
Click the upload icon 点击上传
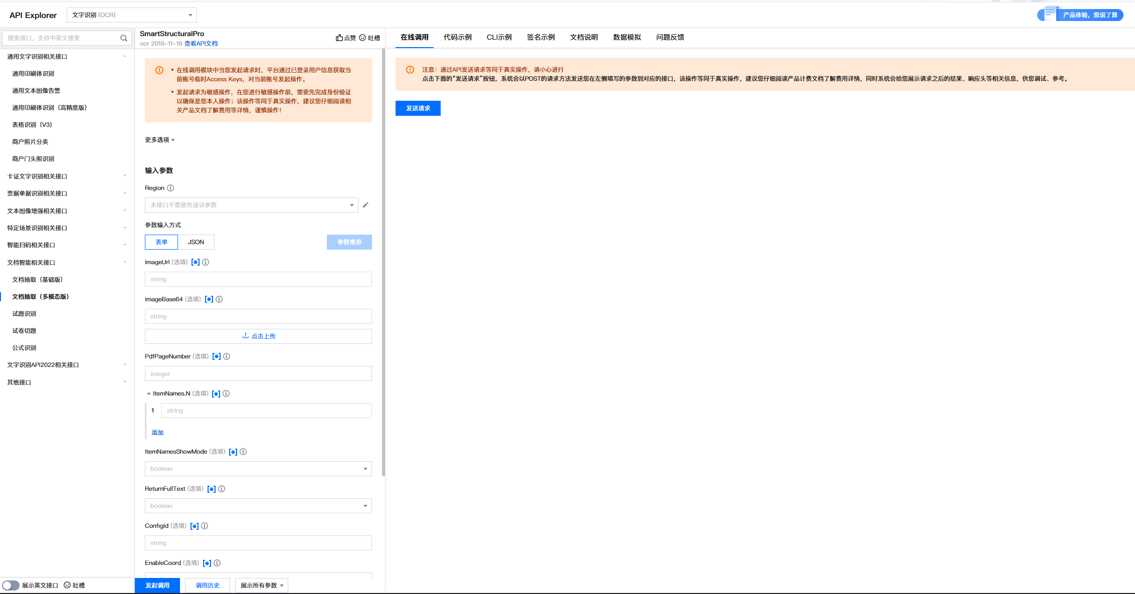pos(246,336)
